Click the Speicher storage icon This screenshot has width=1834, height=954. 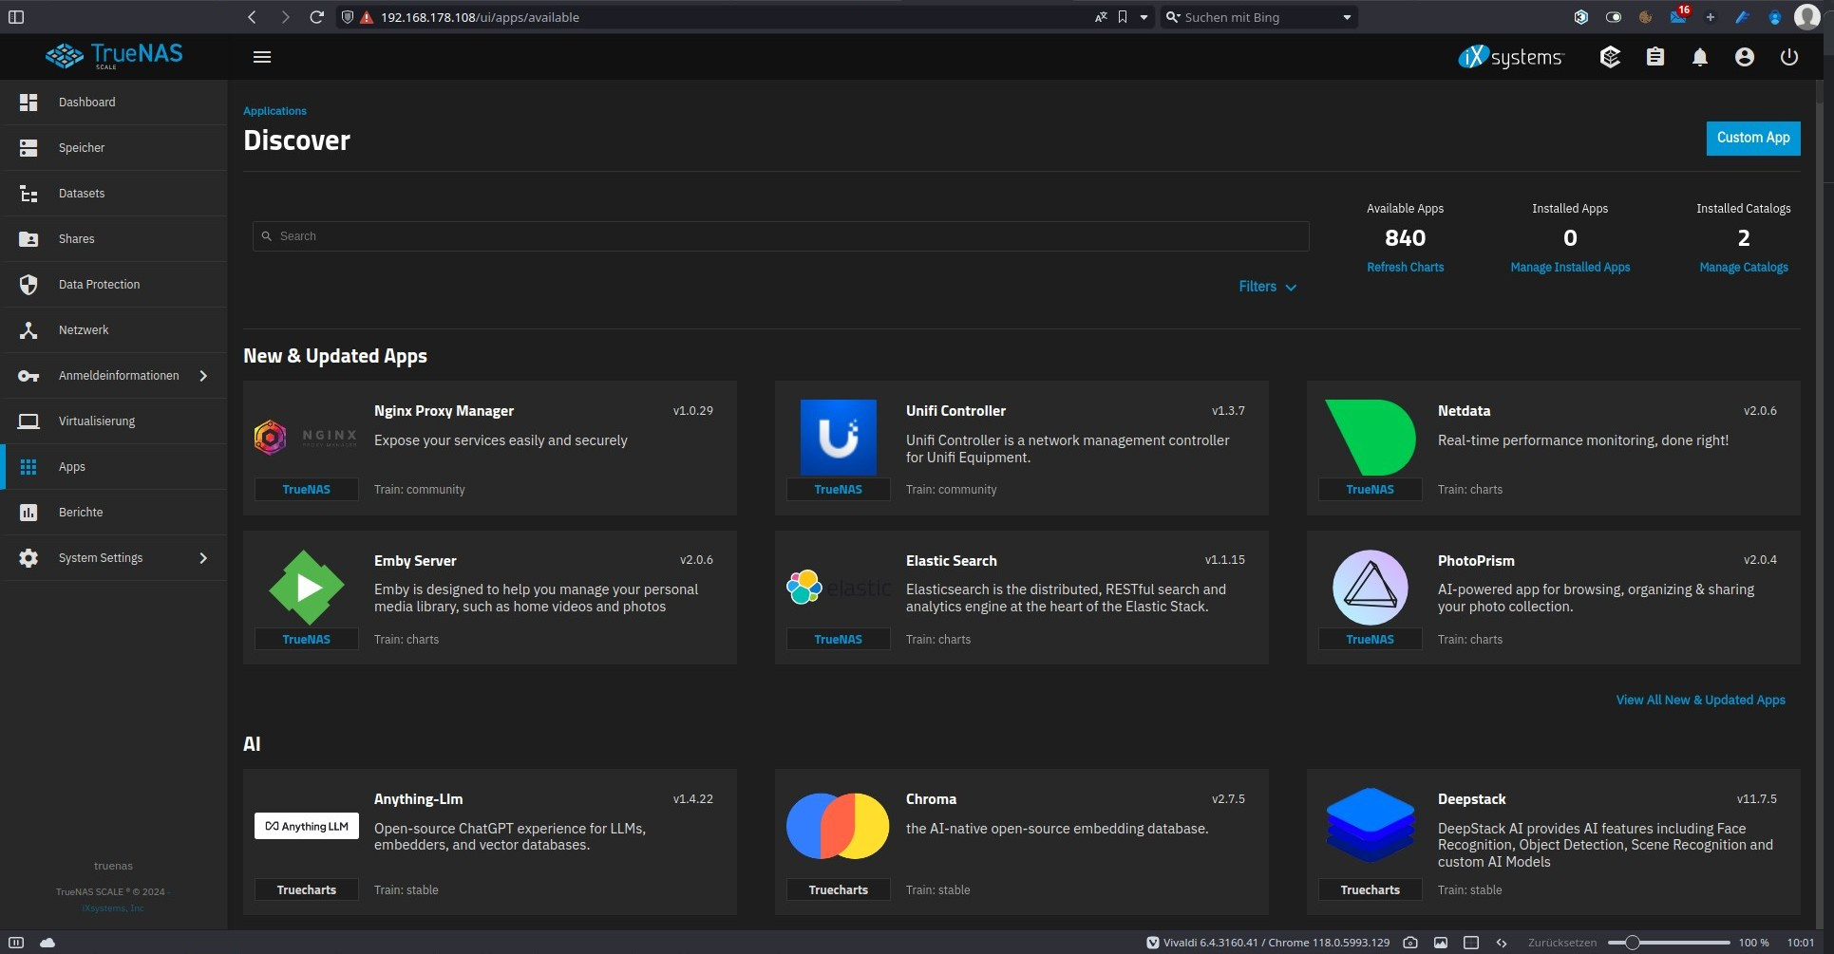tap(28, 148)
